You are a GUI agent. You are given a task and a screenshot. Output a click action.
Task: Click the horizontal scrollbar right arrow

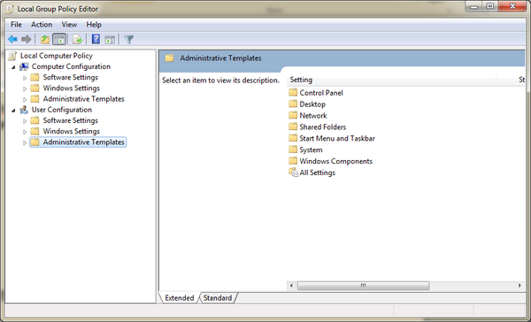(x=519, y=286)
